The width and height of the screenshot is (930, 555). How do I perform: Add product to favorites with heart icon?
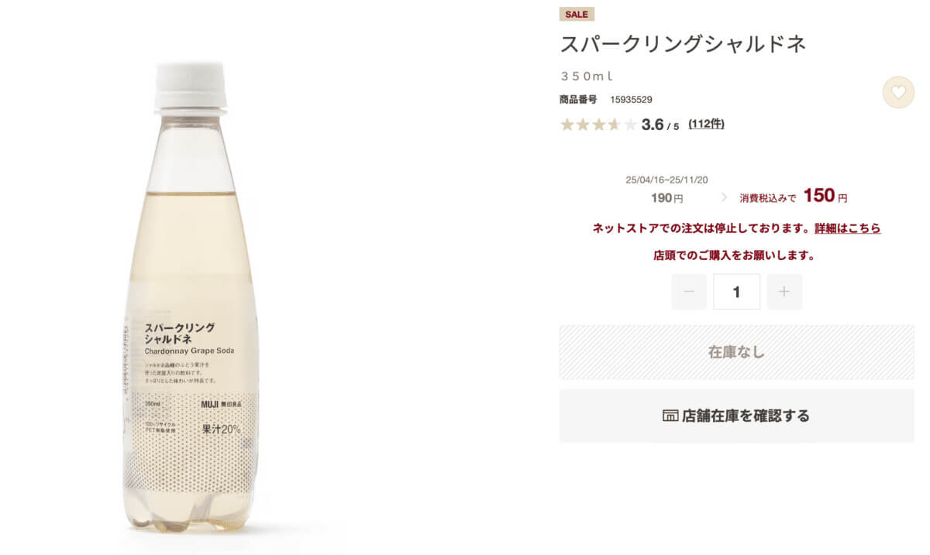pyautogui.click(x=898, y=92)
